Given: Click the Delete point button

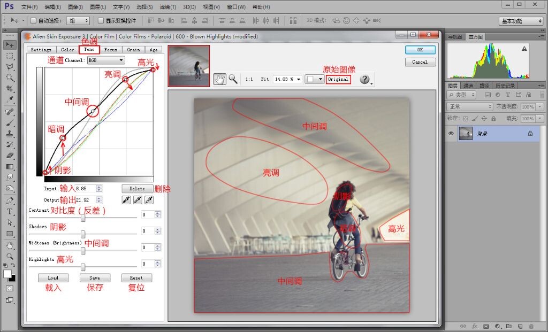Looking at the screenshot, I should pyautogui.click(x=138, y=189).
